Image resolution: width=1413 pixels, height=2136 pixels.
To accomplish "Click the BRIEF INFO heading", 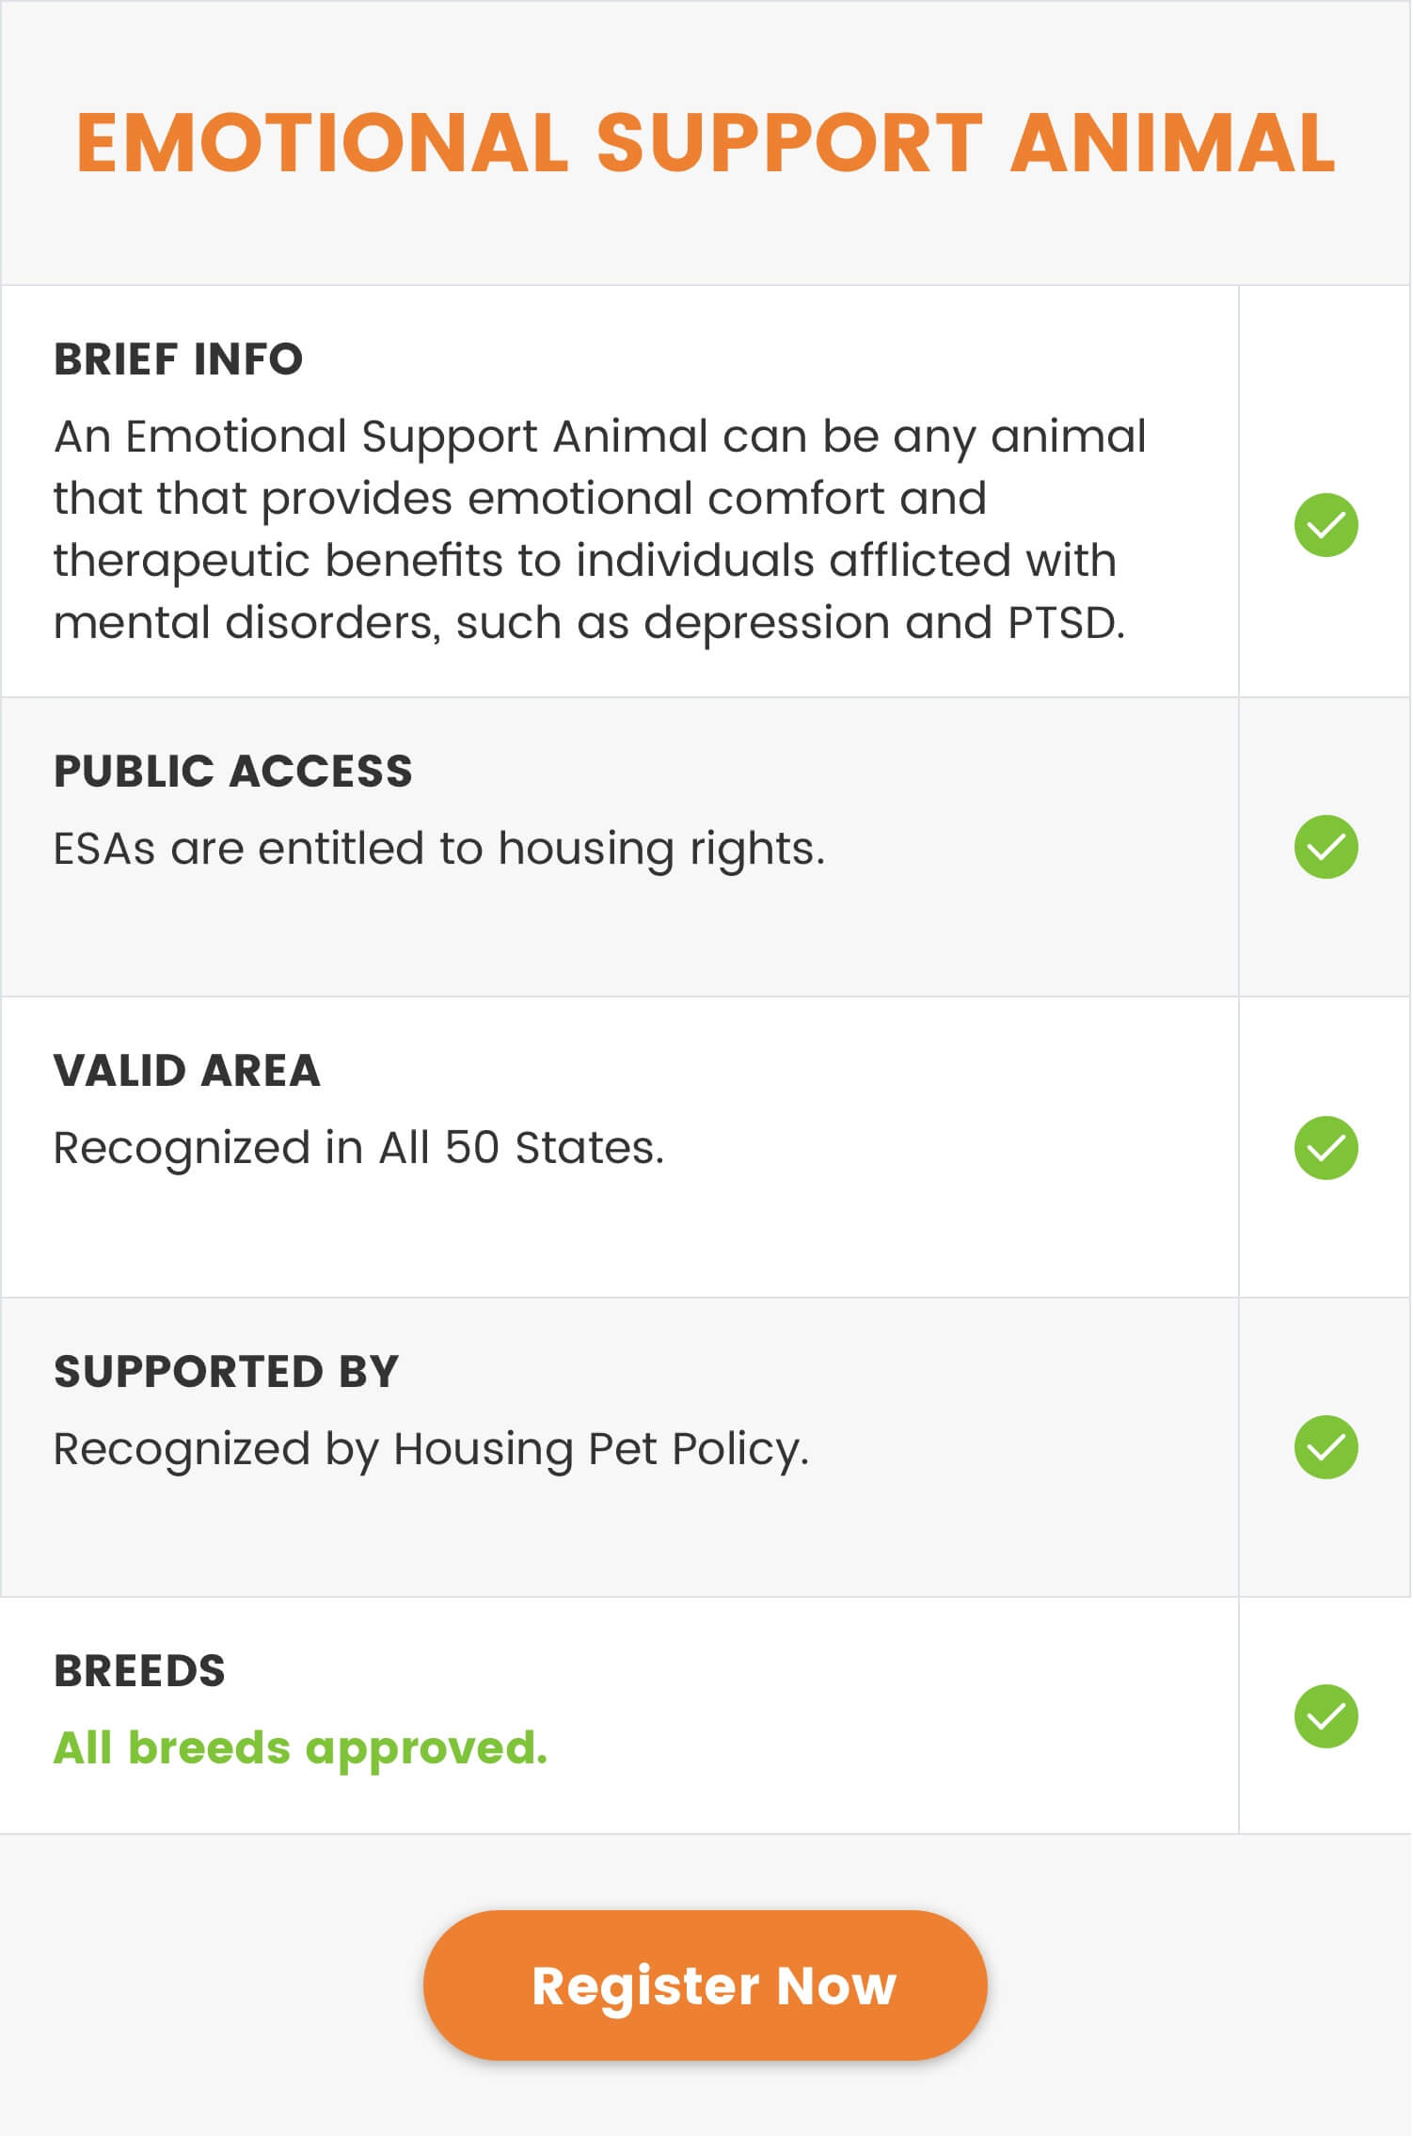I will [x=179, y=359].
